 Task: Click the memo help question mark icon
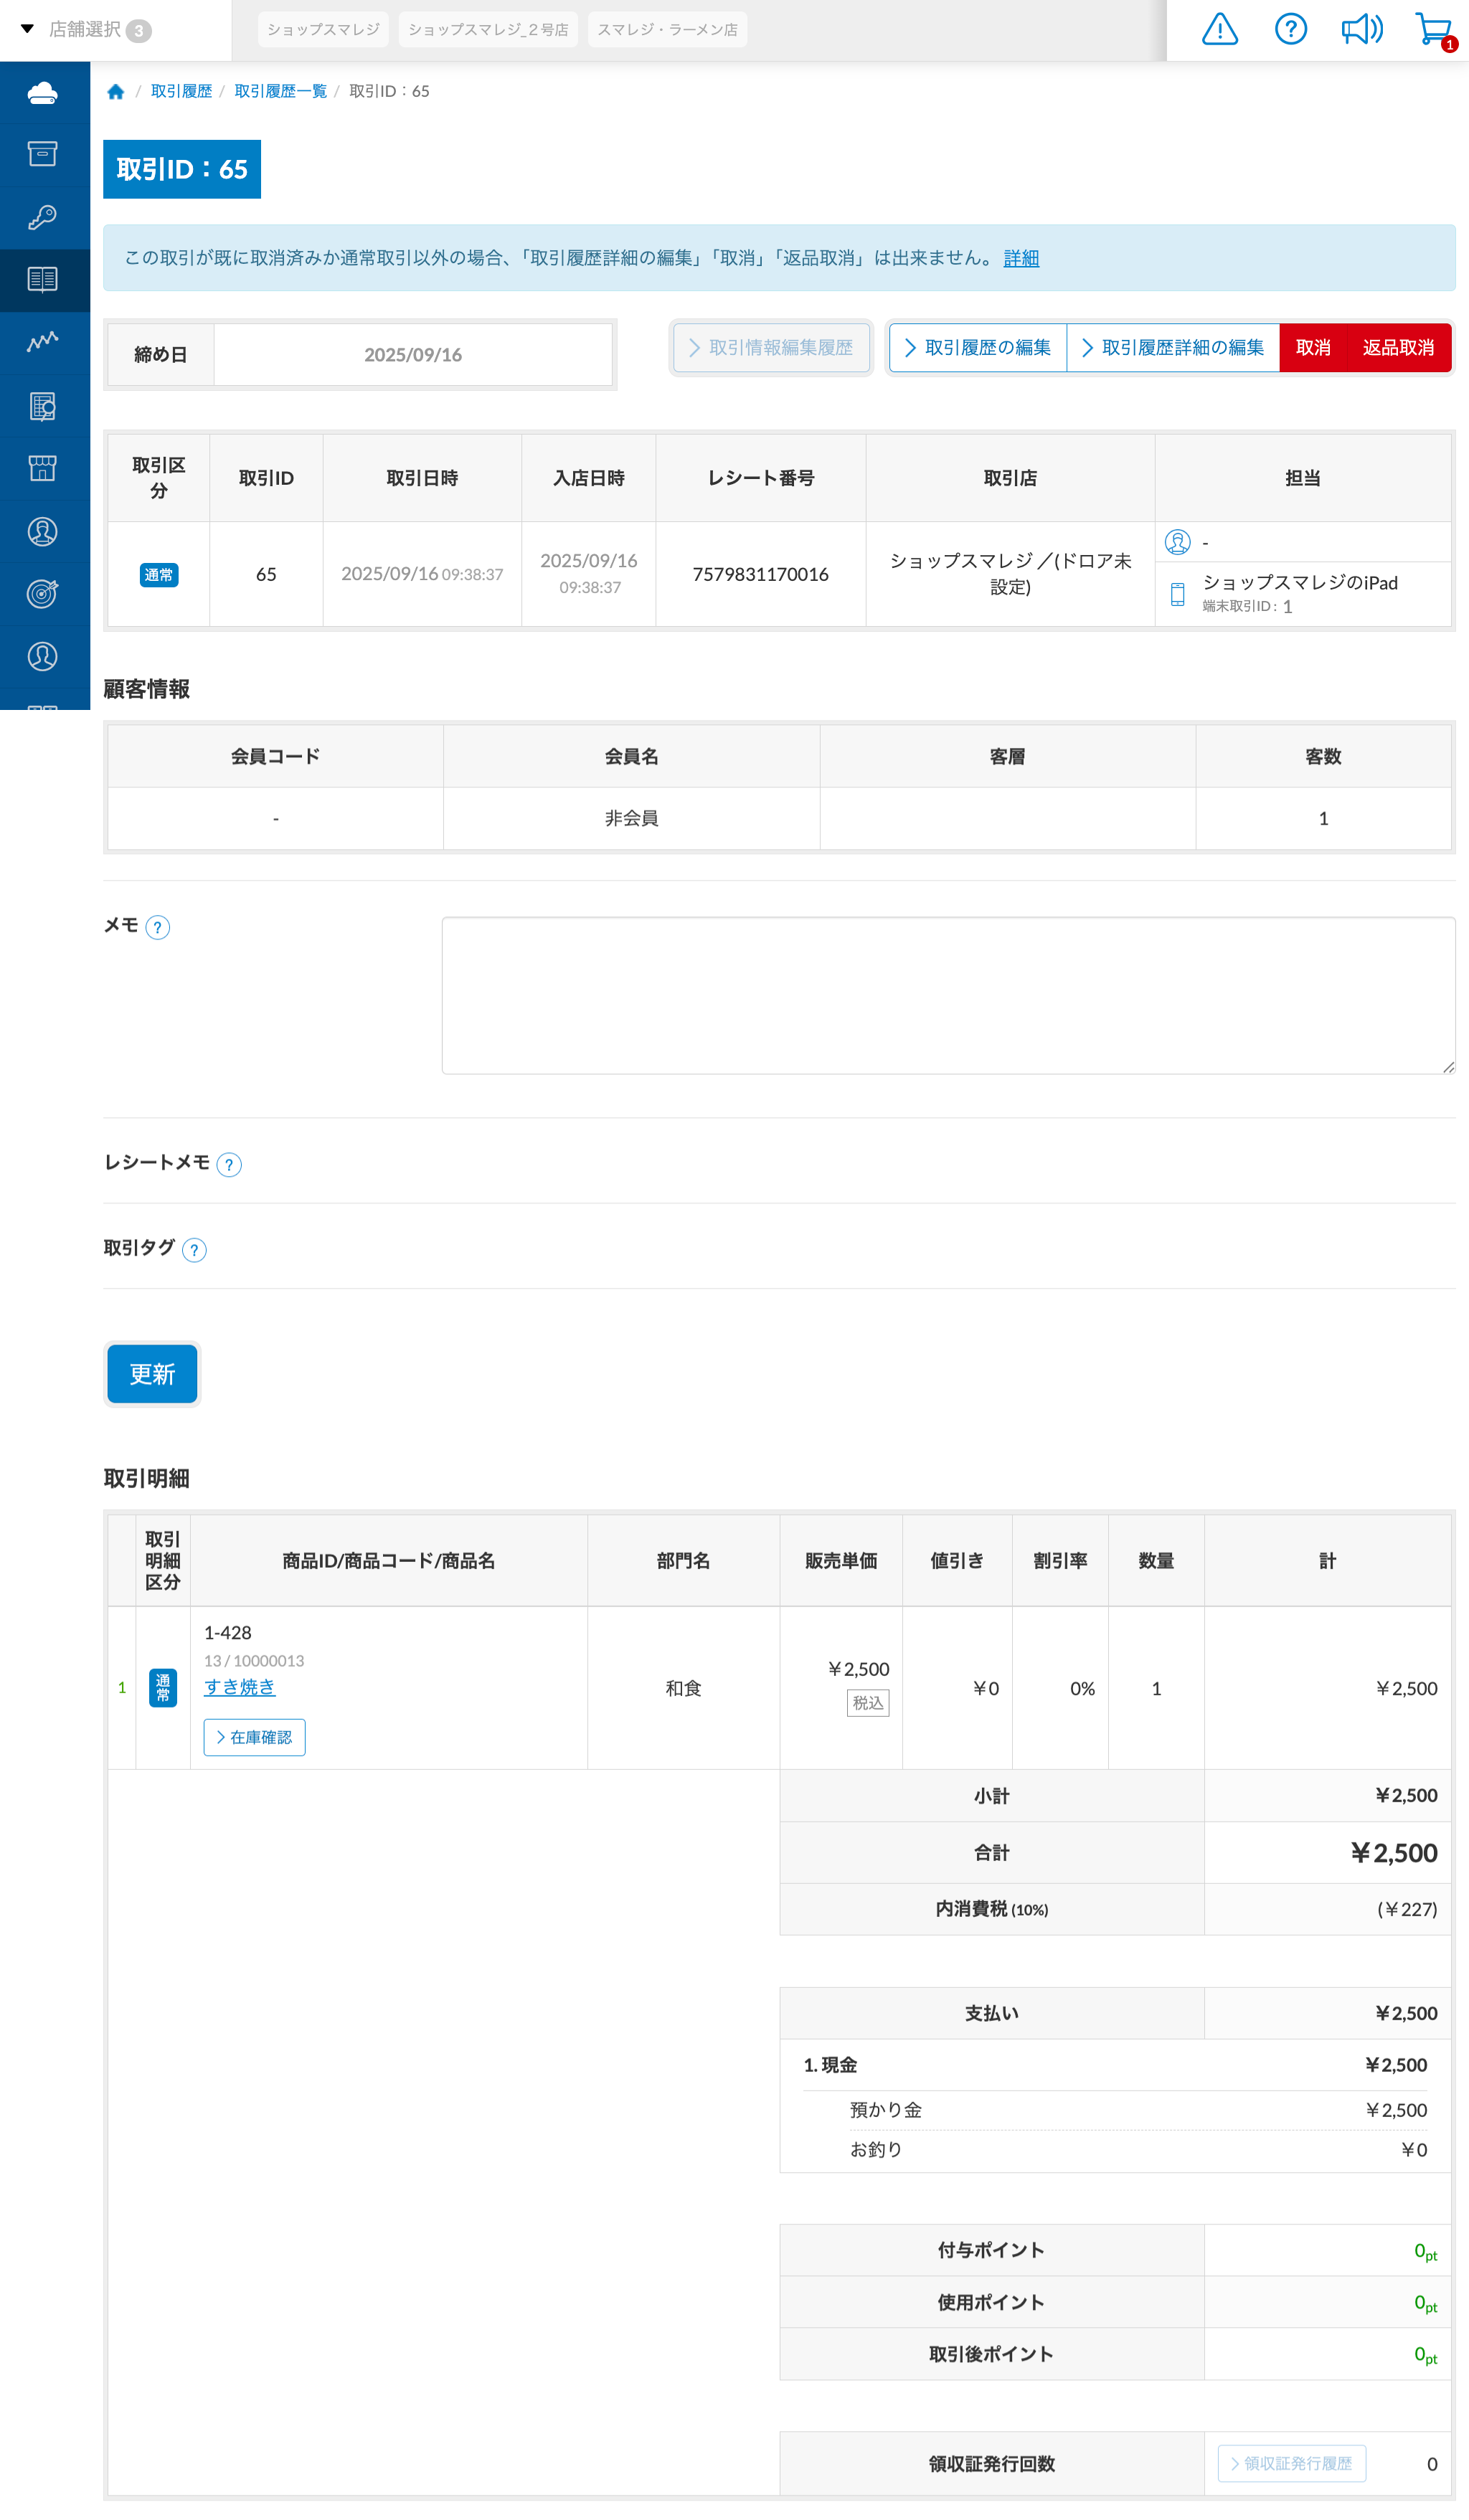point(157,927)
